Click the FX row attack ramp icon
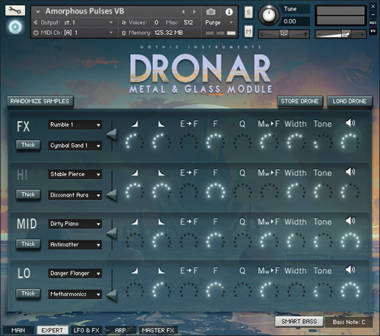The width and height of the screenshot is (380, 336). pyautogui.click(x=135, y=124)
